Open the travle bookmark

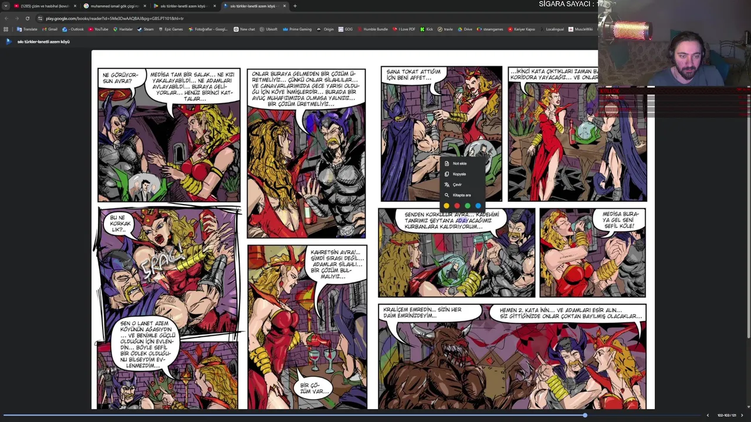coord(445,29)
